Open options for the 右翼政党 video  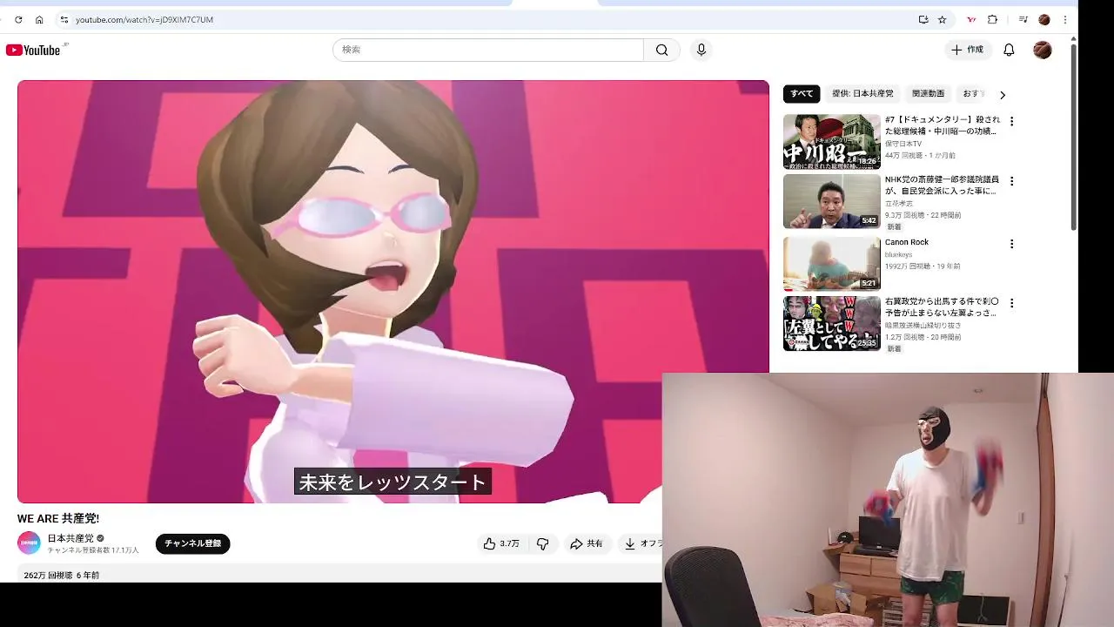point(1011,303)
